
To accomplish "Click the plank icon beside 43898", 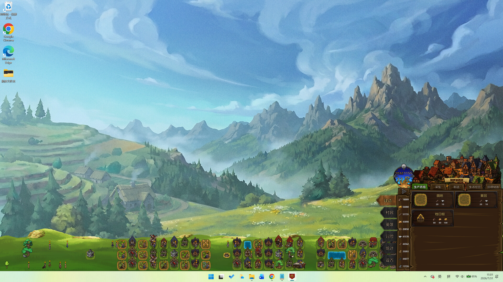I will tap(400, 222).
